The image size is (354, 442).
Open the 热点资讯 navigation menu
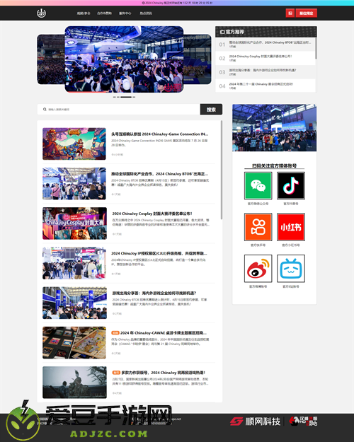click(x=146, y=13)
